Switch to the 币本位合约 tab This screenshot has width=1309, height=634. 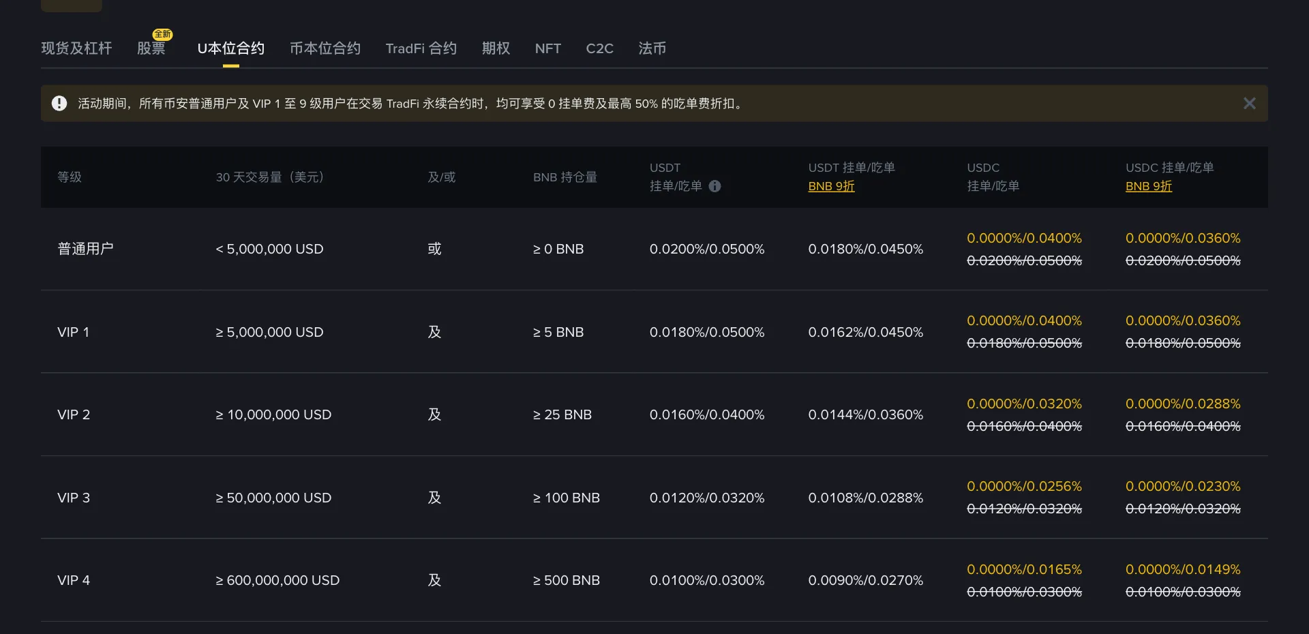click(325, 48)
